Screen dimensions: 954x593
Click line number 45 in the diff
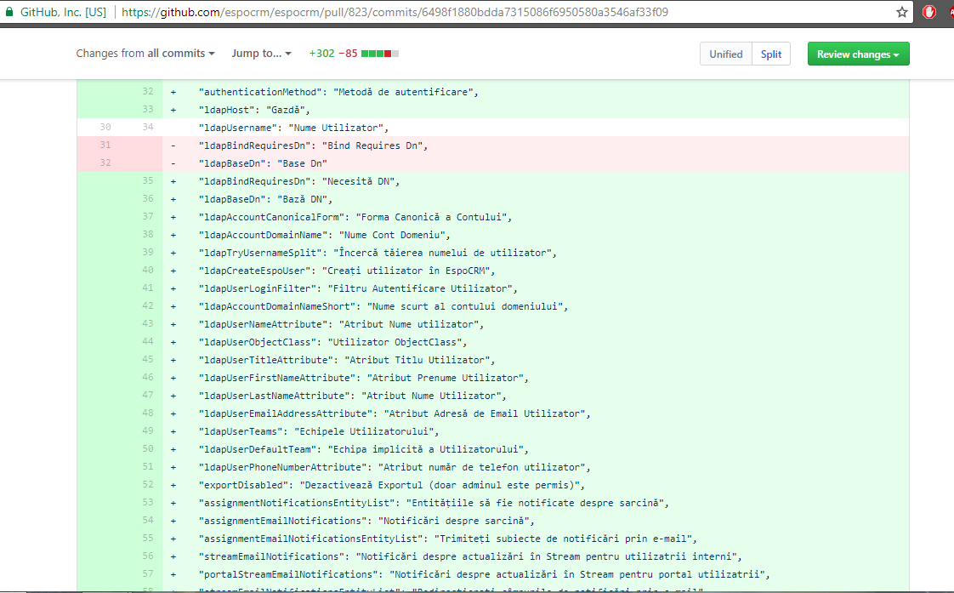click(x=148, y=359)
